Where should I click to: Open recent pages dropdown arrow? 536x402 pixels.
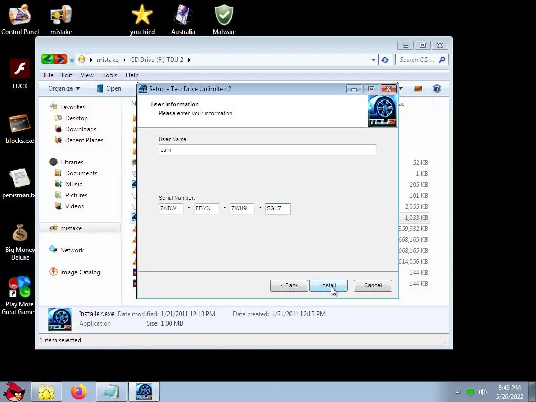[71, 60]
